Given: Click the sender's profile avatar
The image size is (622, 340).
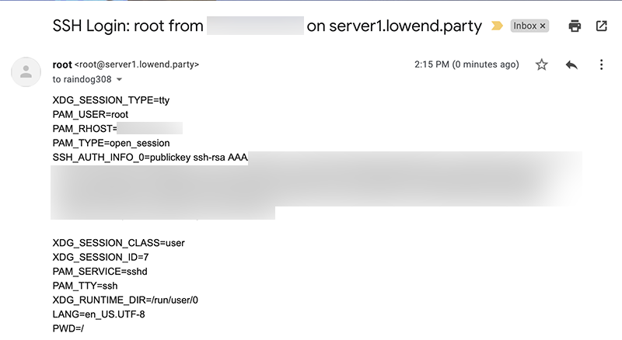Looking at the screenshot, I should click(26, 71).
